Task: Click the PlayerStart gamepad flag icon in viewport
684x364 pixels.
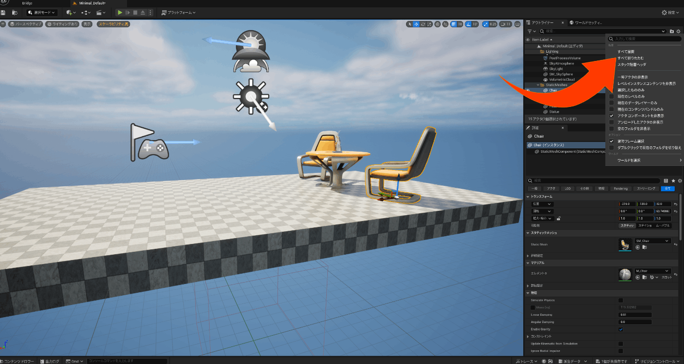Action: (150, 142)
